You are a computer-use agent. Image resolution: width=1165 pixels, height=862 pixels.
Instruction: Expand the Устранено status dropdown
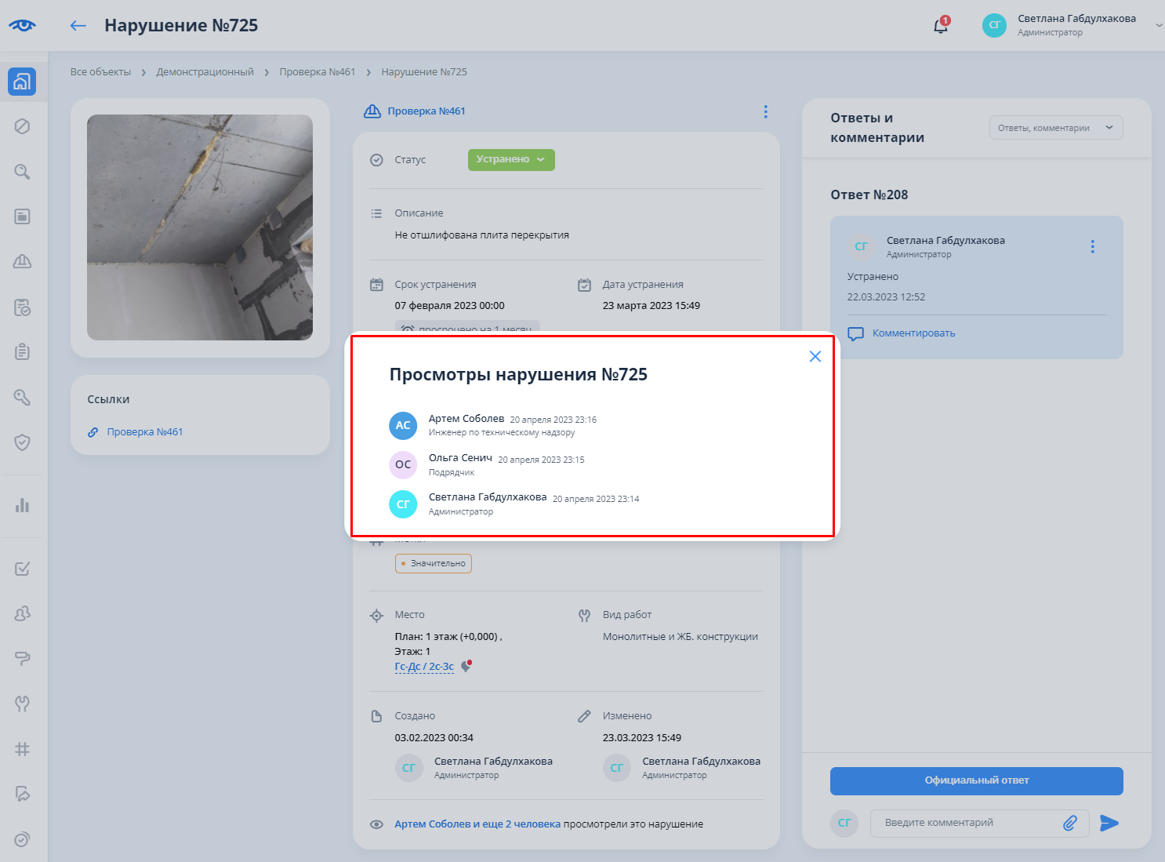tap(510, 159)
